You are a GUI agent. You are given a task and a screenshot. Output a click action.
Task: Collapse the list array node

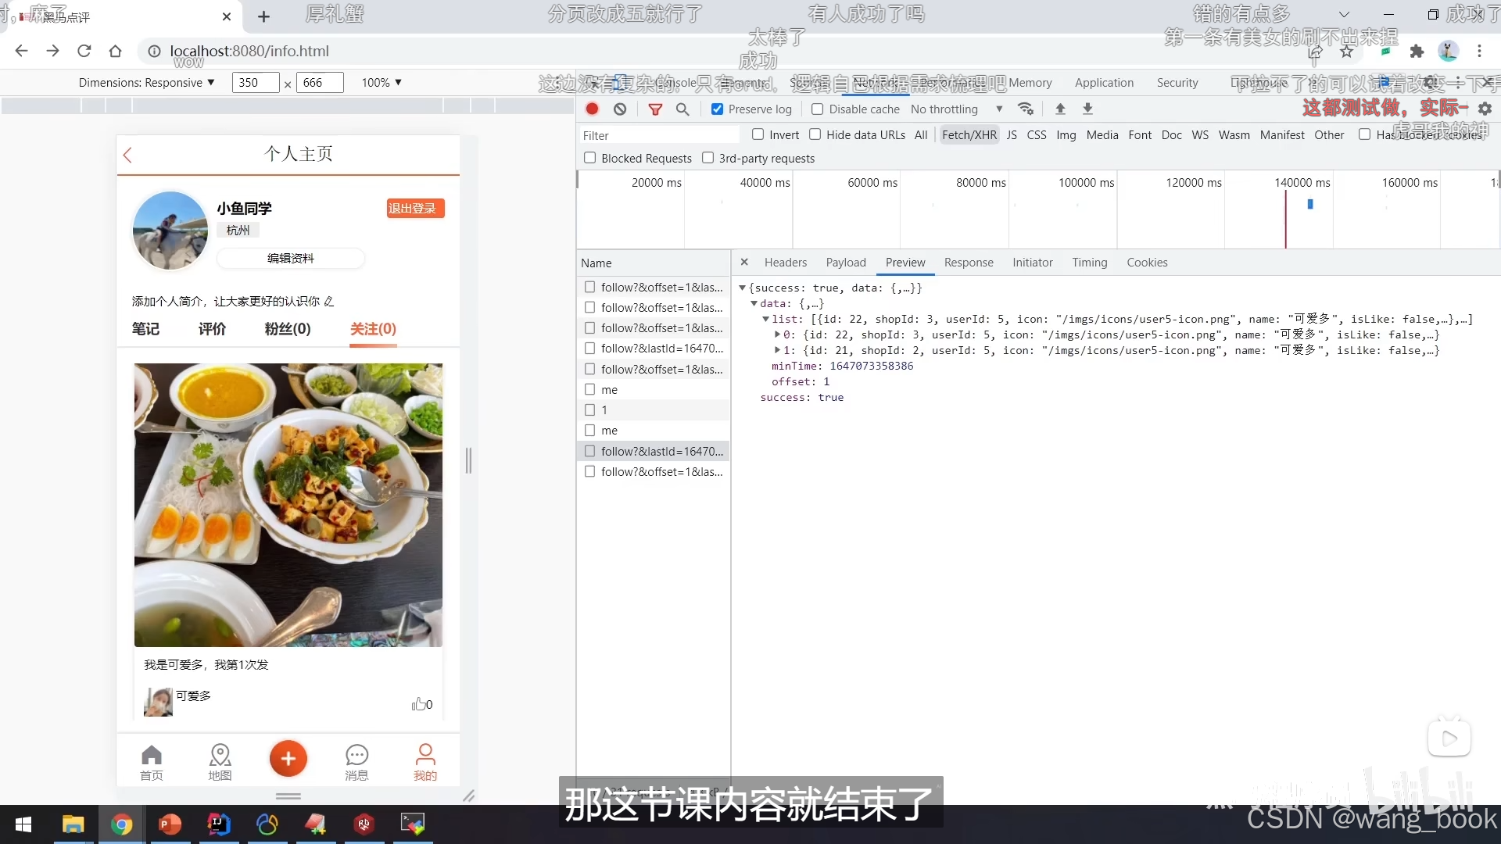(765, 320)
